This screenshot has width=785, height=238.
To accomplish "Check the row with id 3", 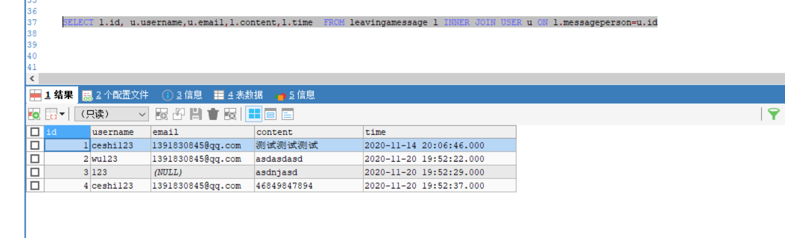I will click(x=35, y=172).
